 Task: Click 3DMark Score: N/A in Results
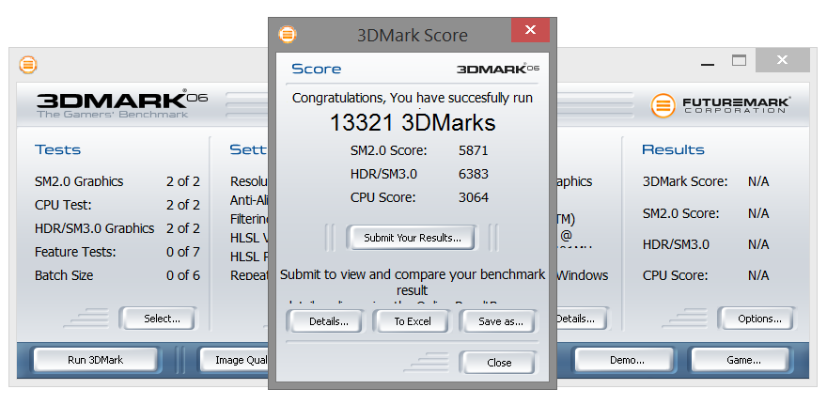tap(706, 182)
